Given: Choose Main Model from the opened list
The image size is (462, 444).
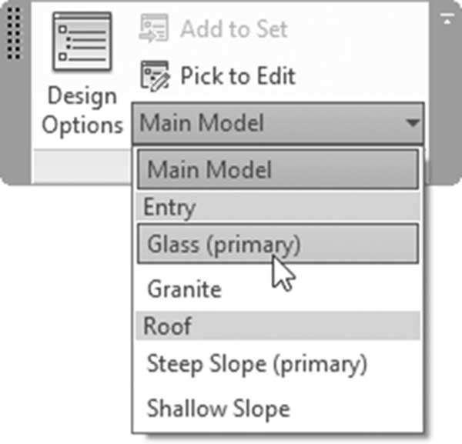Looking at the screenshot, I should click(x=278, y=169).
